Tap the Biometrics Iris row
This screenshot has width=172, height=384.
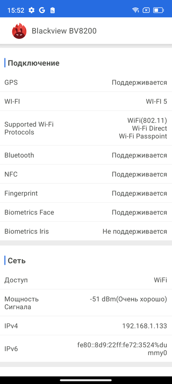coord(86,232)
